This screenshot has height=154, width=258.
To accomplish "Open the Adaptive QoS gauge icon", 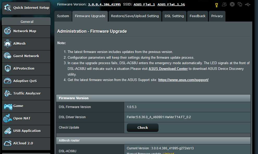I will (7, 81).
